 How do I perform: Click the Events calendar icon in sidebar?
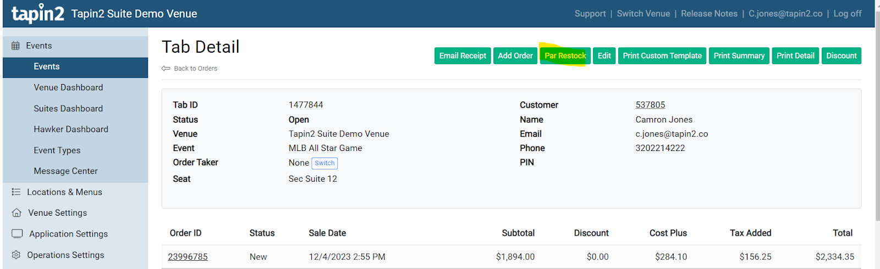16,46
